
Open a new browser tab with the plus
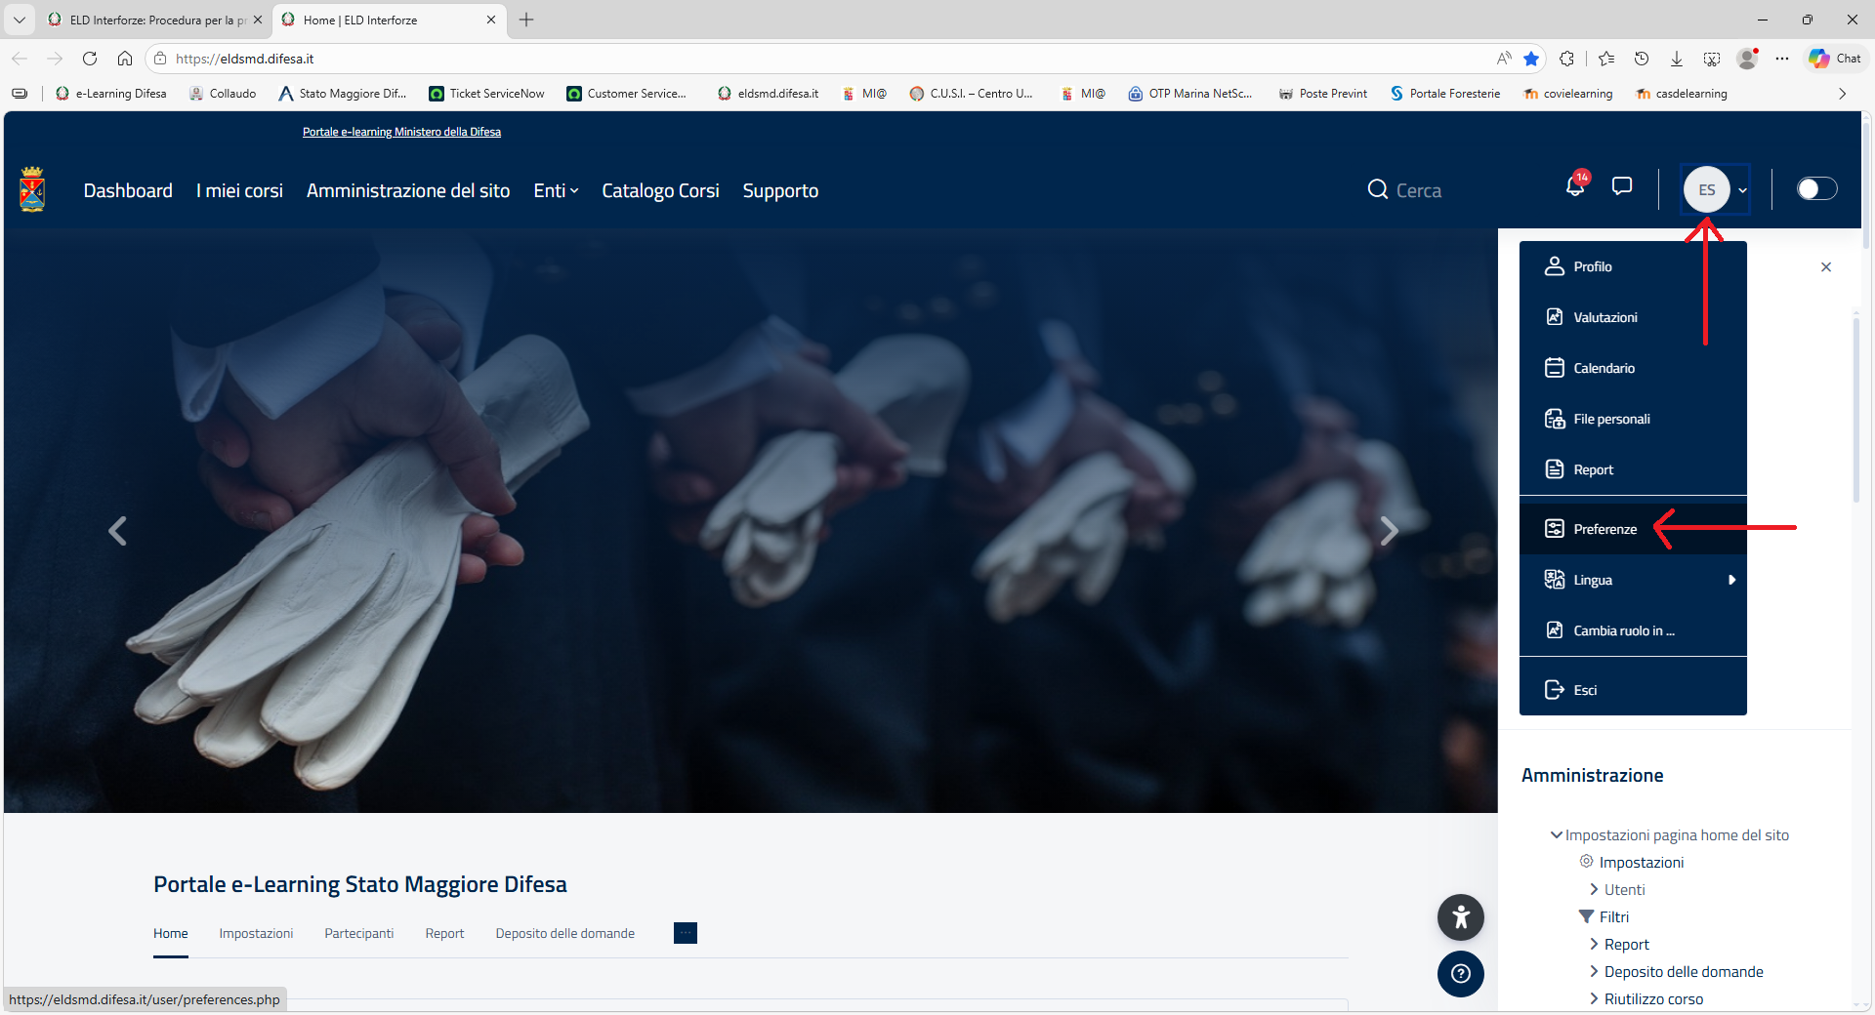coord(526,20)
